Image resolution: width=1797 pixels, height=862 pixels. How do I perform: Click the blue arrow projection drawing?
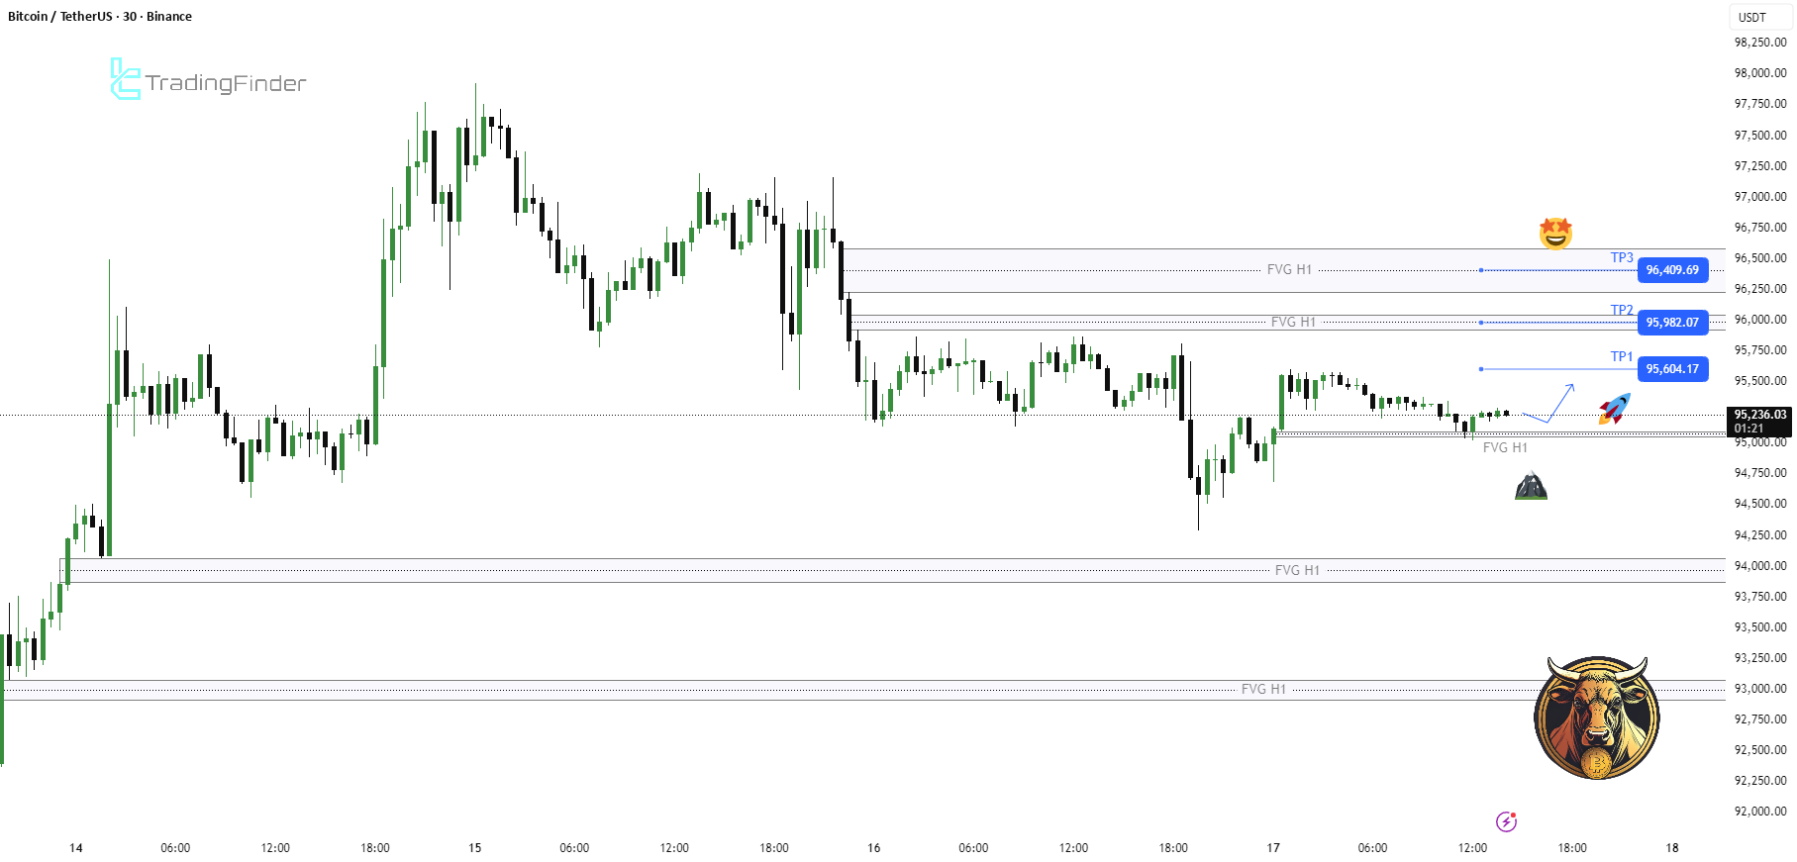click(1548, 403)
